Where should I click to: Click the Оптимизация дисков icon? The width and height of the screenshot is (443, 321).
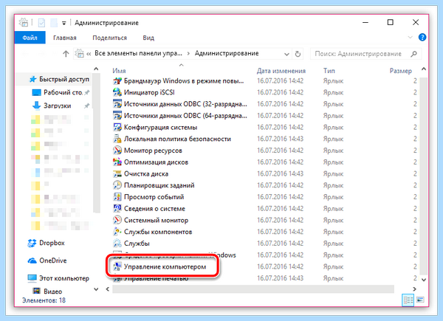pyautogui.click(x=117, y=162)
